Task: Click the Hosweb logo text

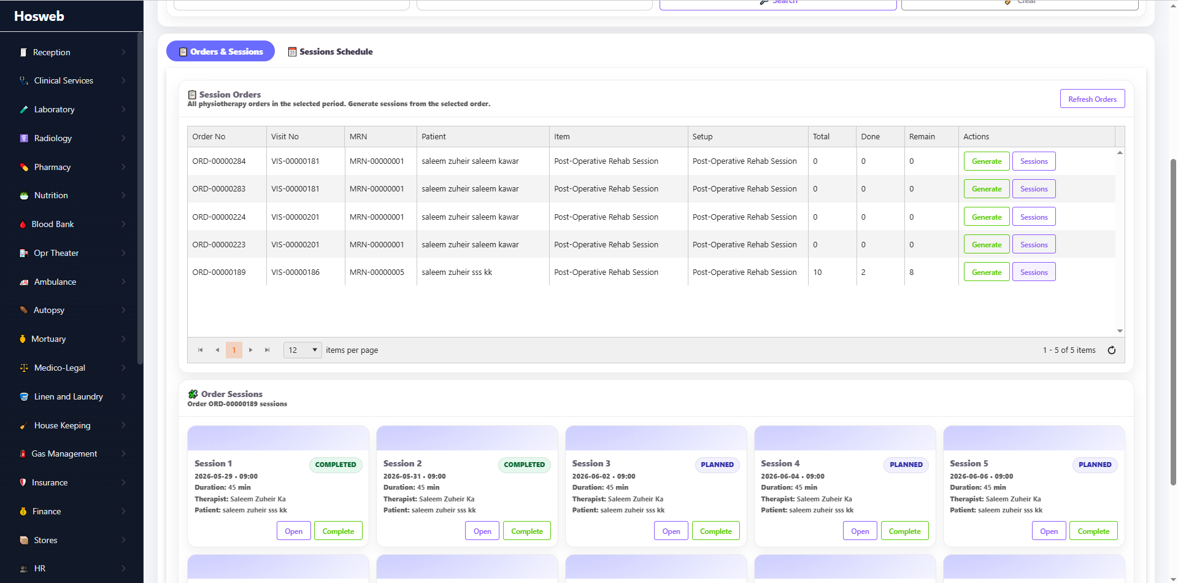Action: [x=39, y=17]
